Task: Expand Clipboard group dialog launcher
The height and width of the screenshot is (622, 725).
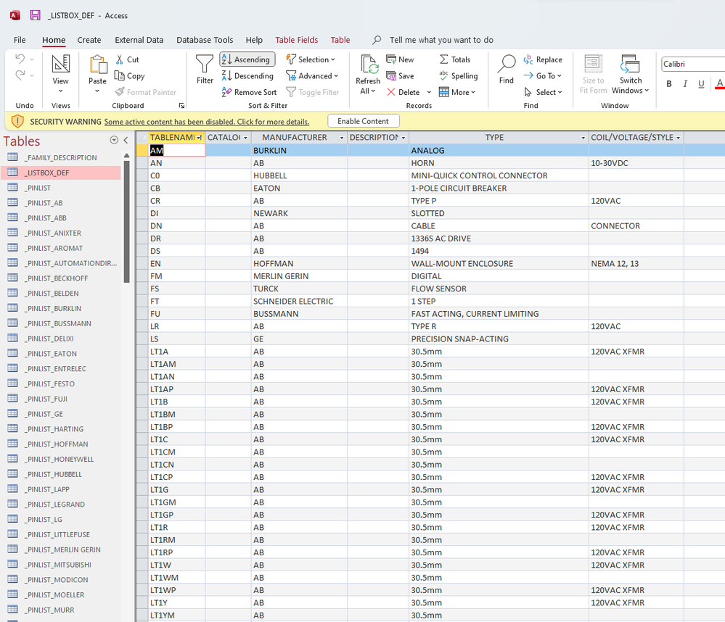Action: point(181,106)
